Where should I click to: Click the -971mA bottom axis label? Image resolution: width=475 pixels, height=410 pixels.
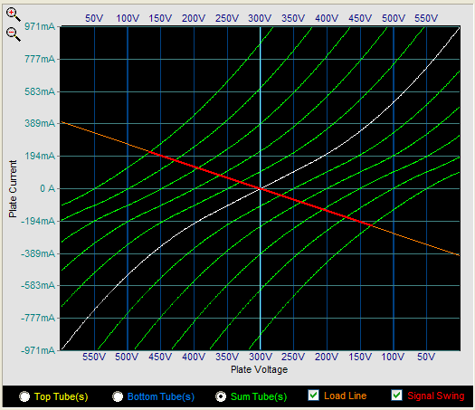coord(38,350)
